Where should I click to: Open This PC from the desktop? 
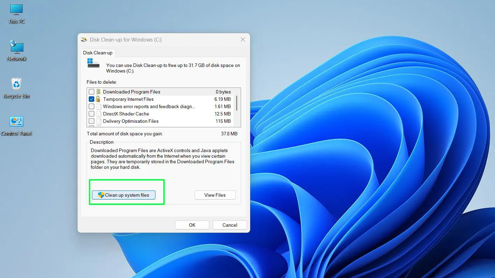(16, 10)
